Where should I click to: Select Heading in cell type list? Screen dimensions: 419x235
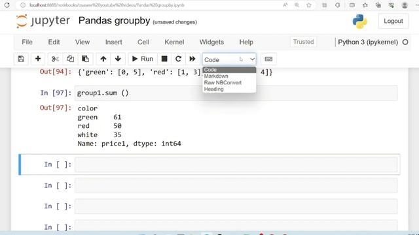229,89
